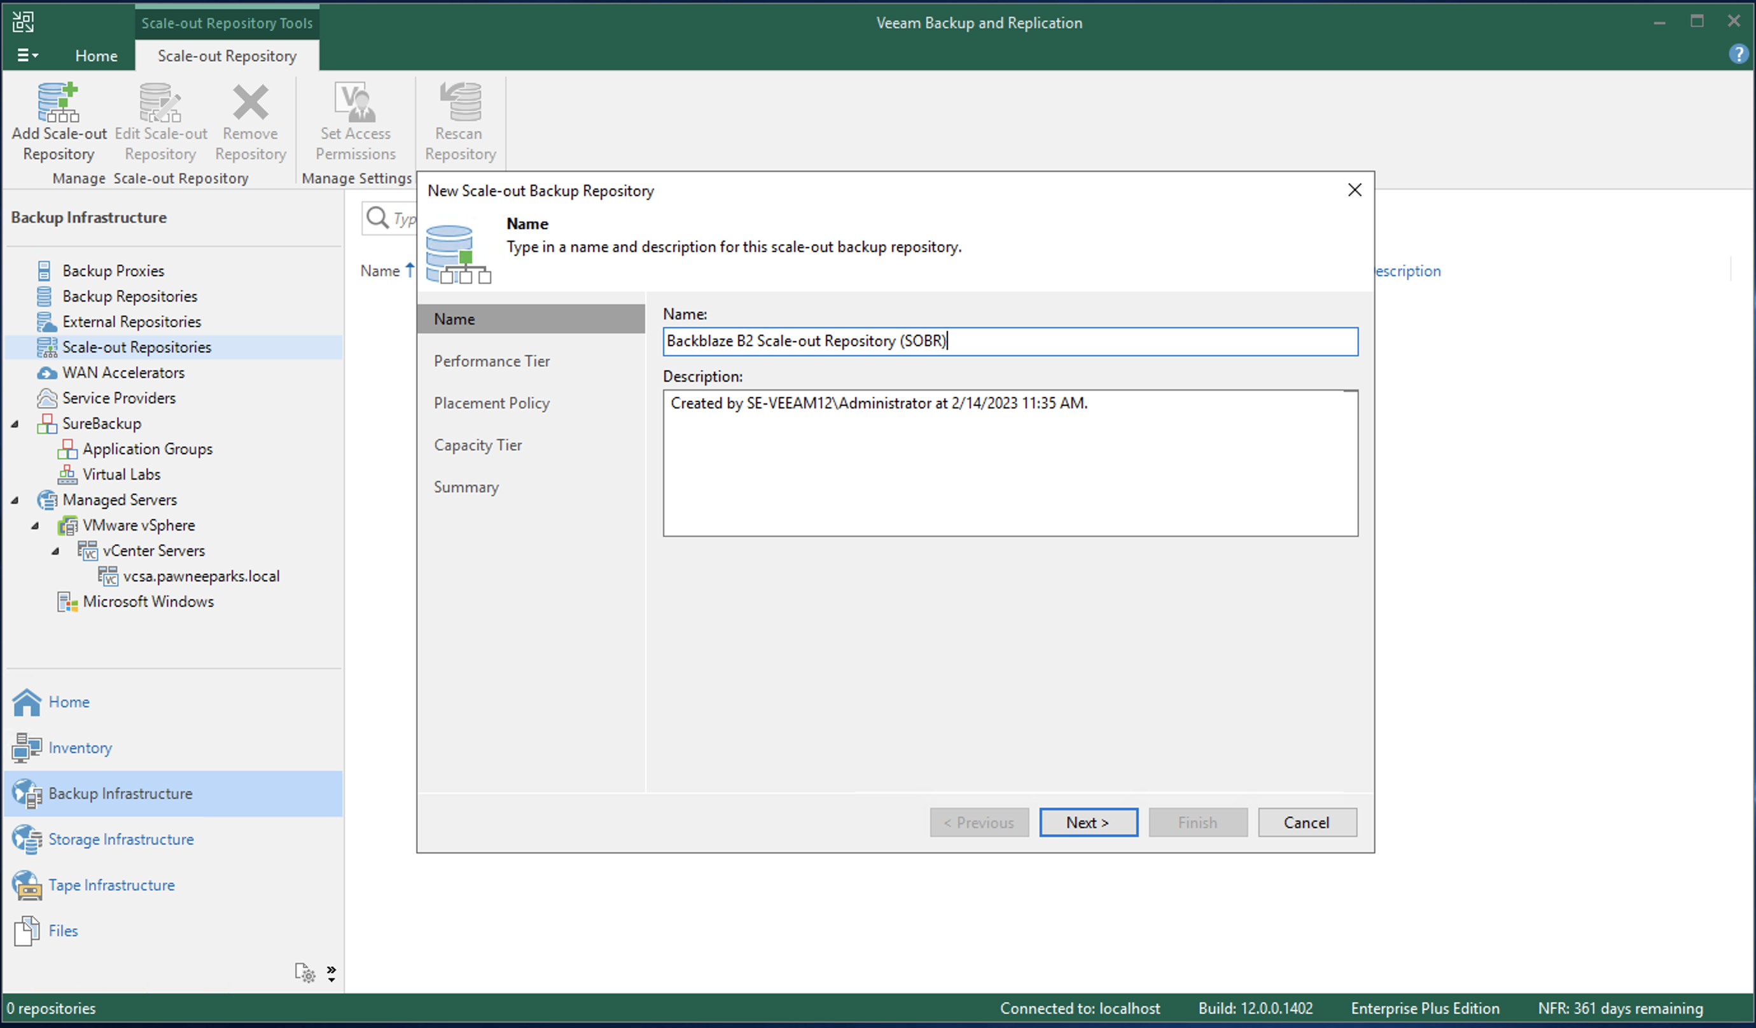The width and height of the screenshot is (1756, 1028).
Task: Click 'Connected to: localhost' status text
Action: pos(1080,1008)
